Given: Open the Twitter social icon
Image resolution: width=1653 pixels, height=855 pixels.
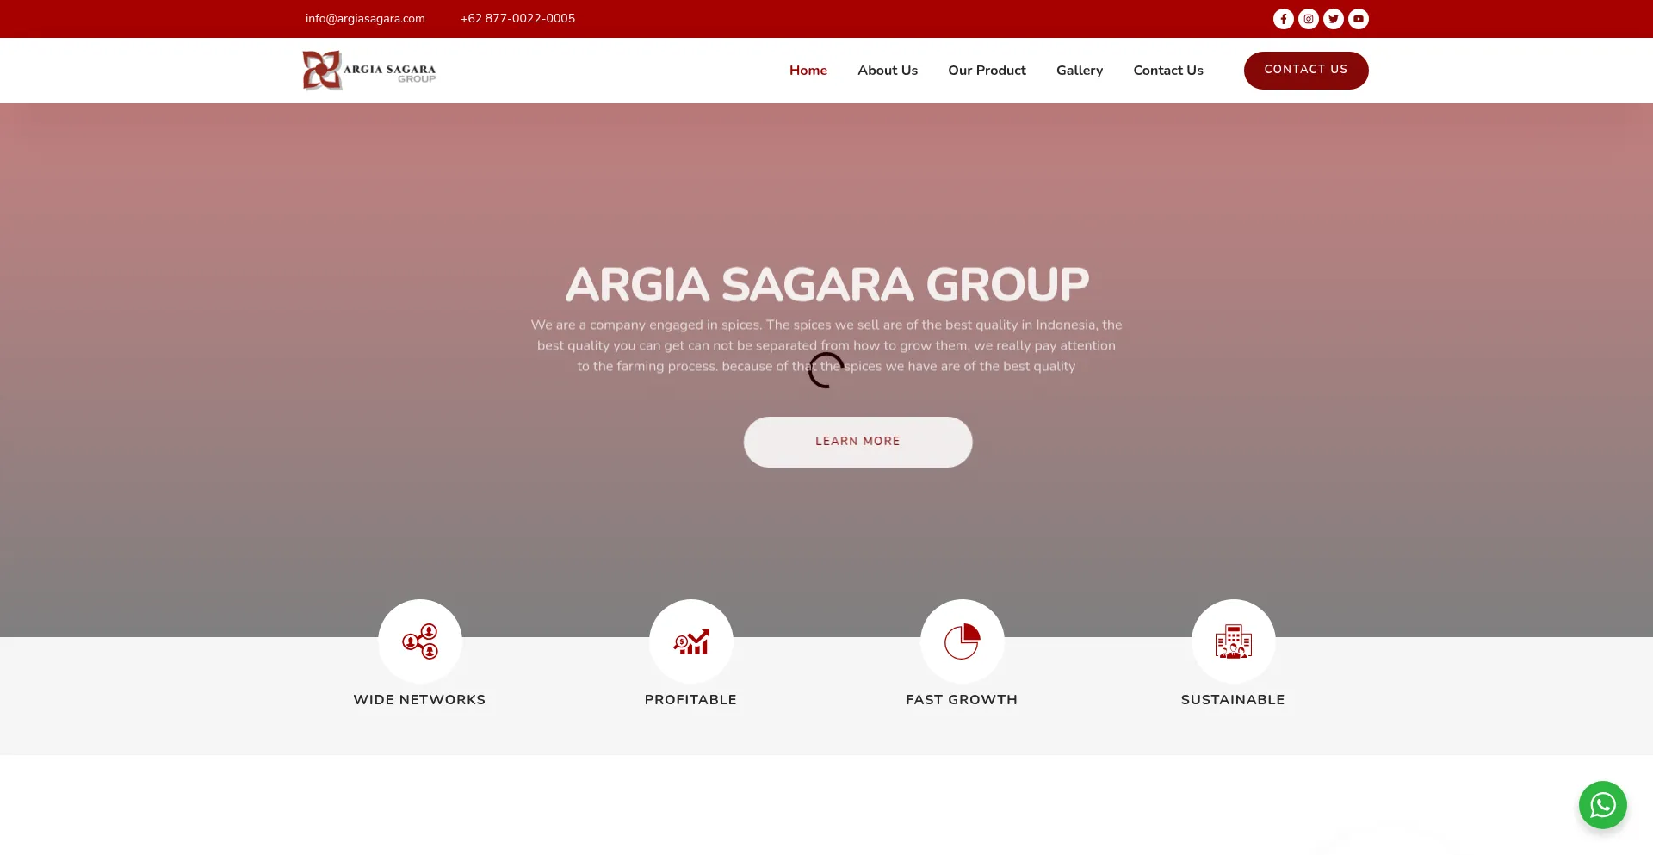Looking at the screenshot, I should [x=1333, y=19].
